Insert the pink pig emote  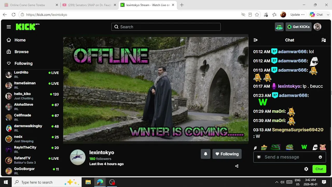[x=323, y=147]
